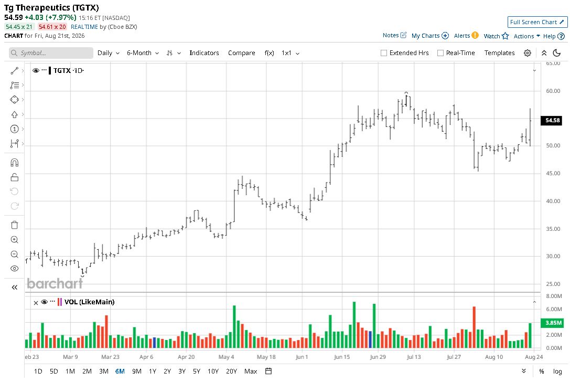Open Alerts for TGTX
Viewport: 570px width, 383px height.
[x=466, y=36]
